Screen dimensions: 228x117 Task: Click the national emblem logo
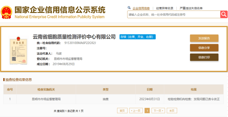6,12
